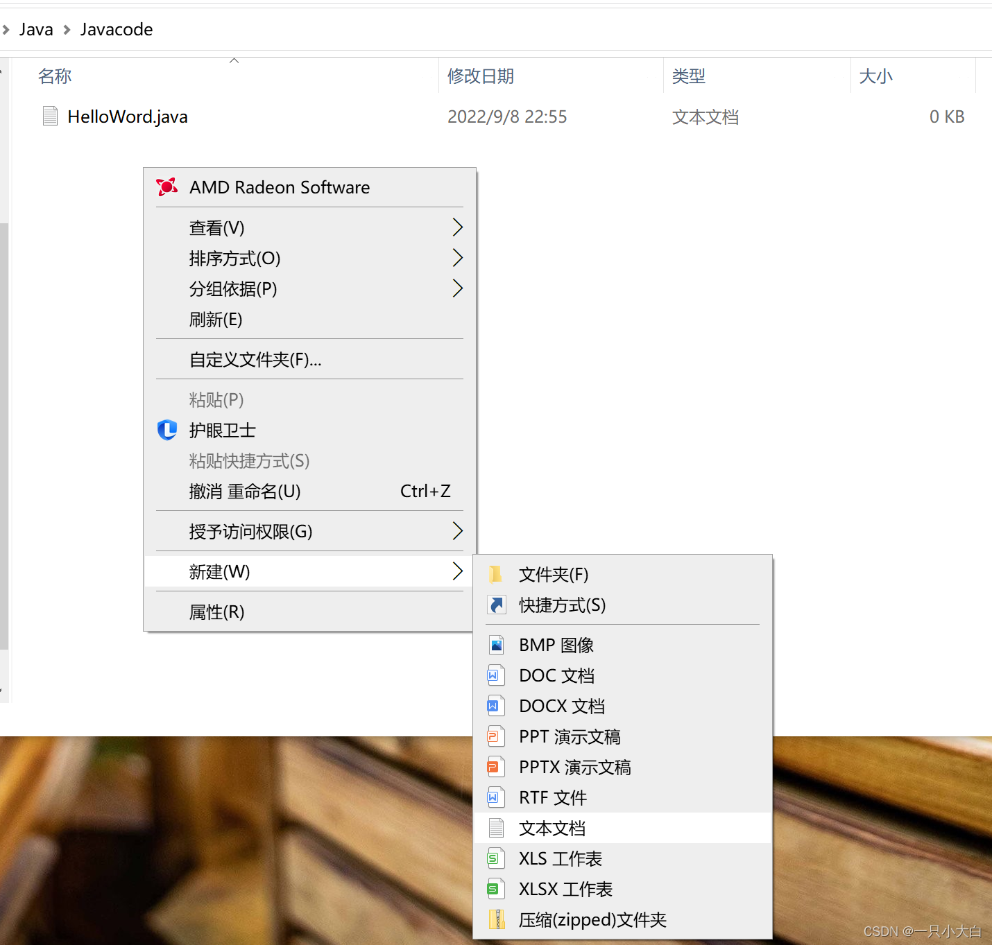Expand the 授予访问权限(G) submenu arrow
This screenshot has width=992, height=945.
(456, 530)
